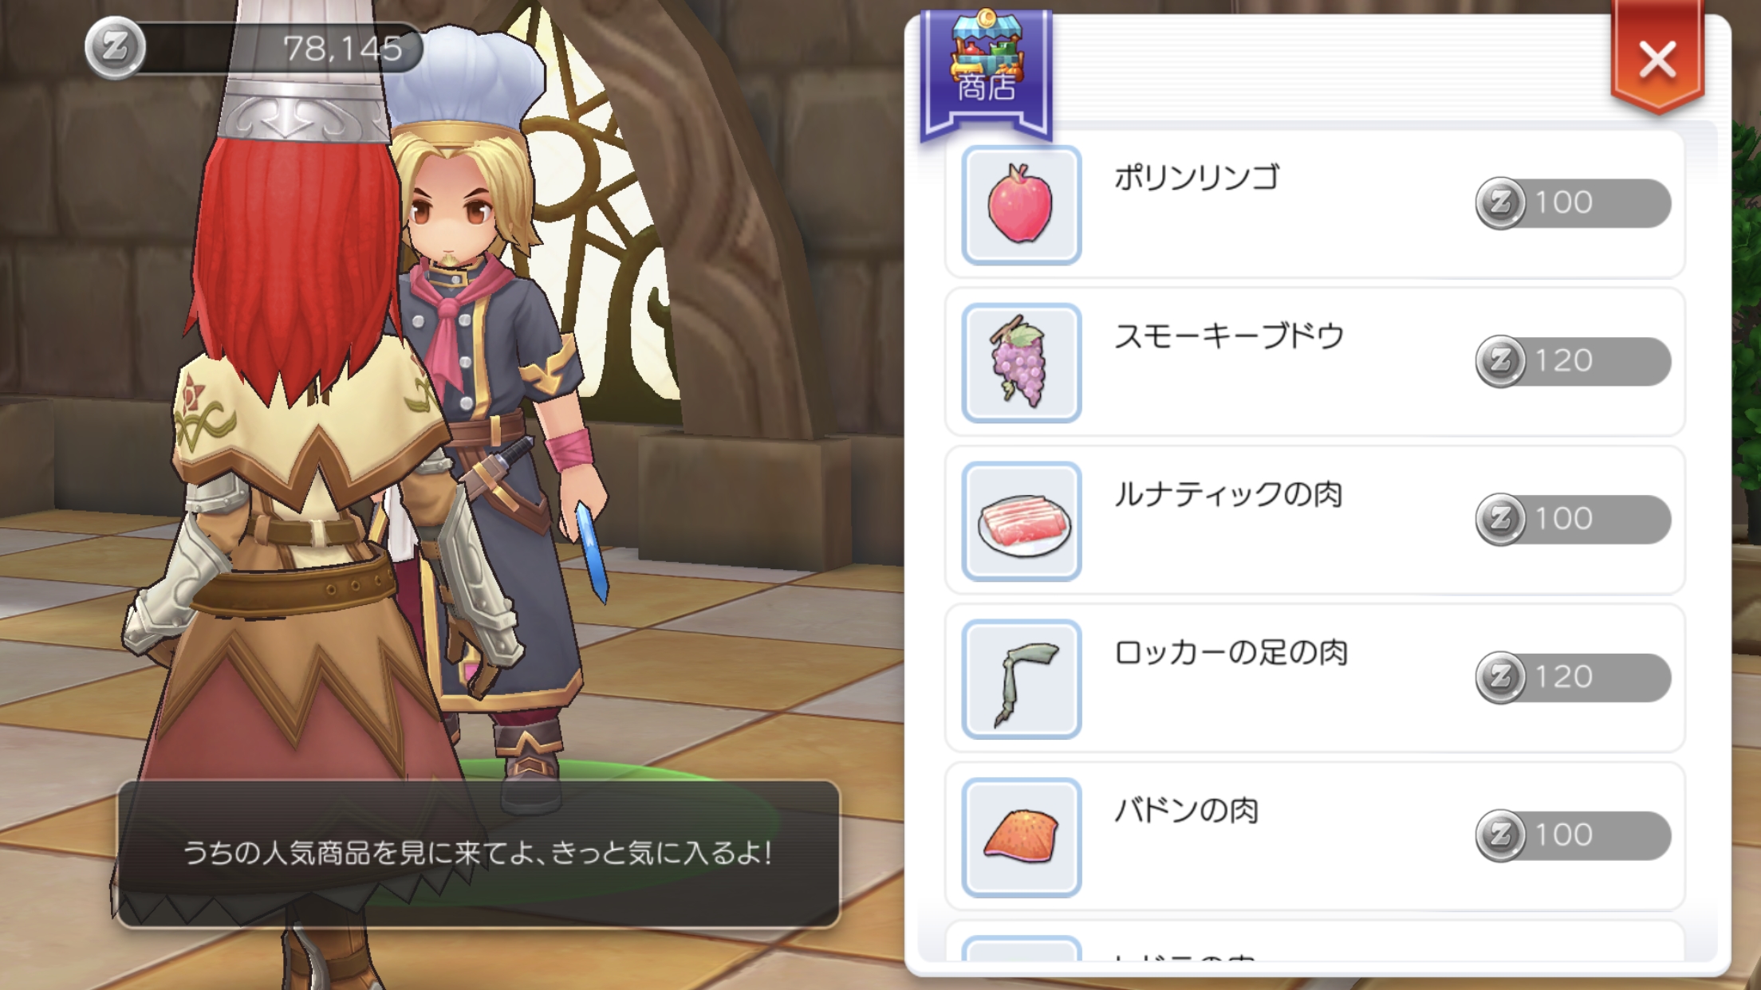Screen dimensions: 1761x990
Task: Tap the 100 Zeny price of ポリンリンゴ
Action: point(1573,202)
